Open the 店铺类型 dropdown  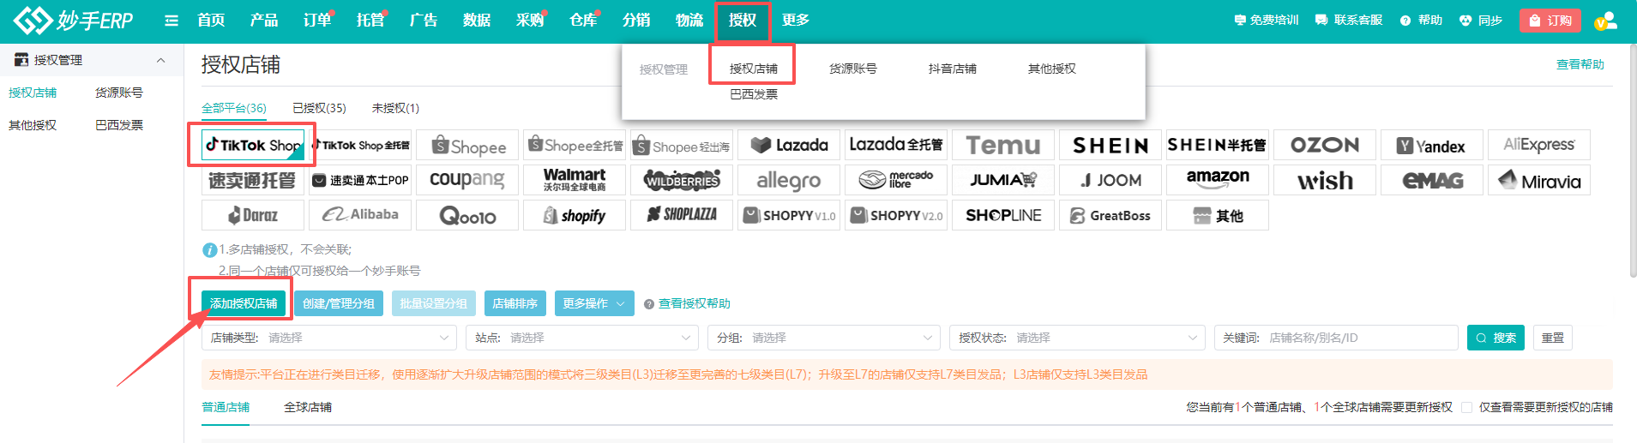click(329, 338)
